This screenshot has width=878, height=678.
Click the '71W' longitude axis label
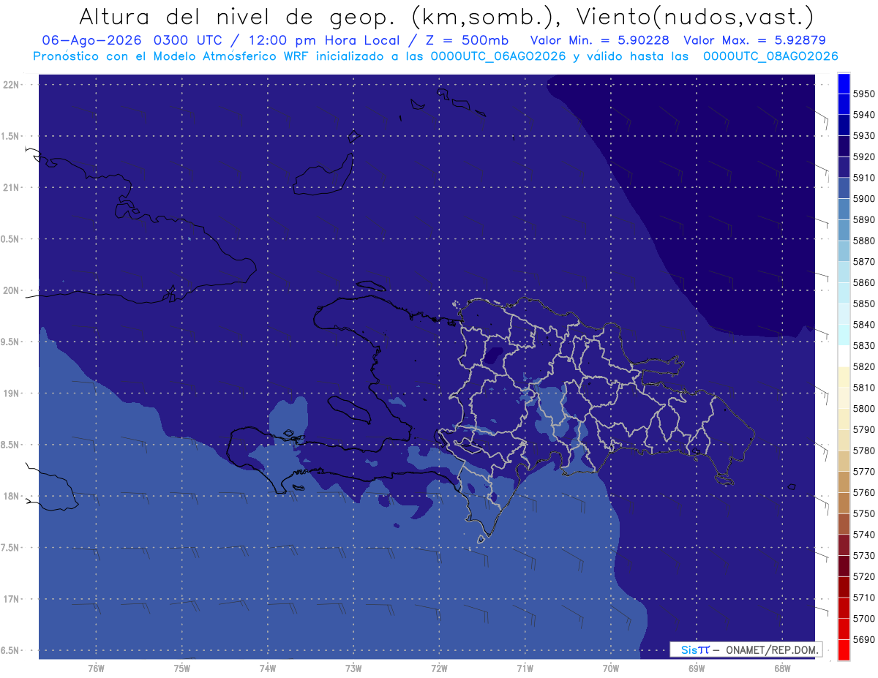525,668
